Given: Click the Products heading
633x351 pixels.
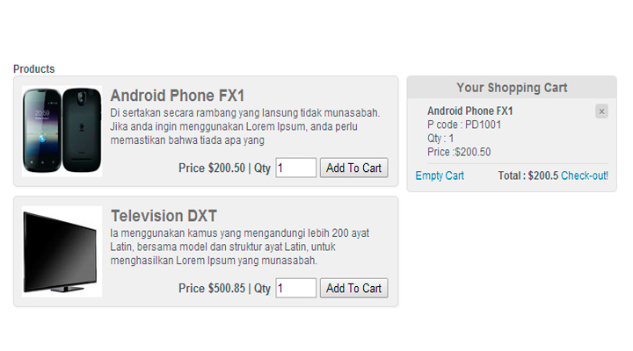Looking at the screenshot, I should 34,69.
